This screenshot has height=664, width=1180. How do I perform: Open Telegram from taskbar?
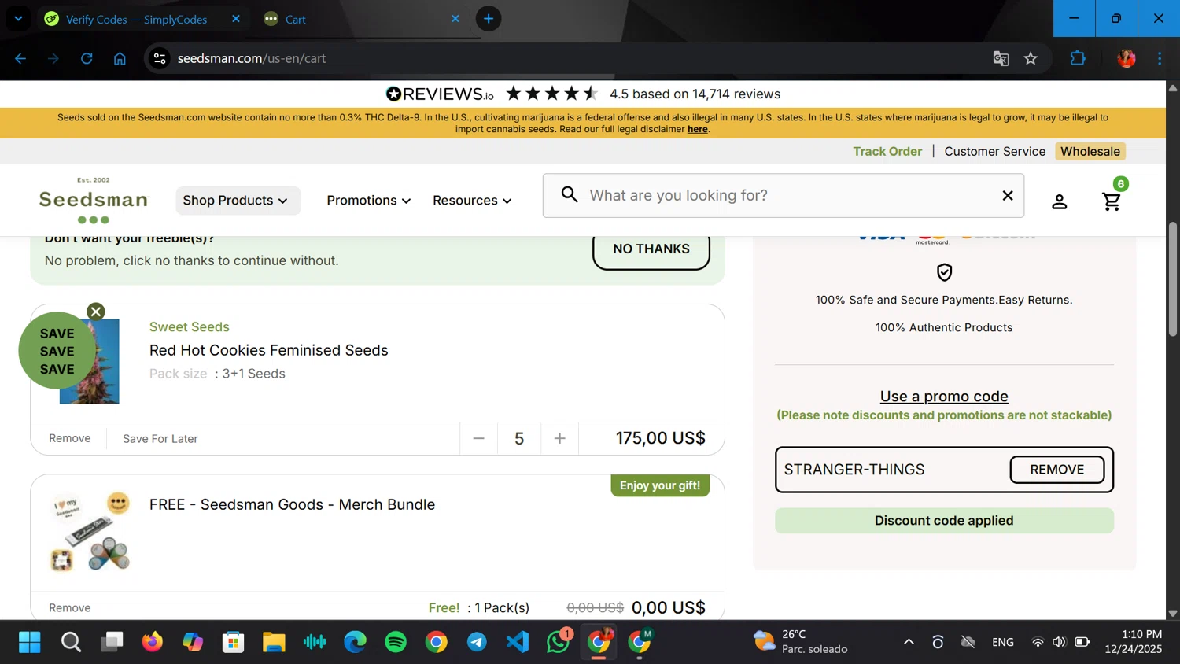477,642
